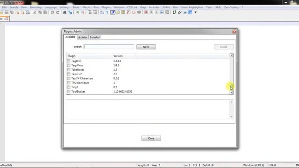The height and width of the screenshot is (168, 299).
Task: Tick the TagsView plugin checkbox
Action: click(x=69, y=65)
